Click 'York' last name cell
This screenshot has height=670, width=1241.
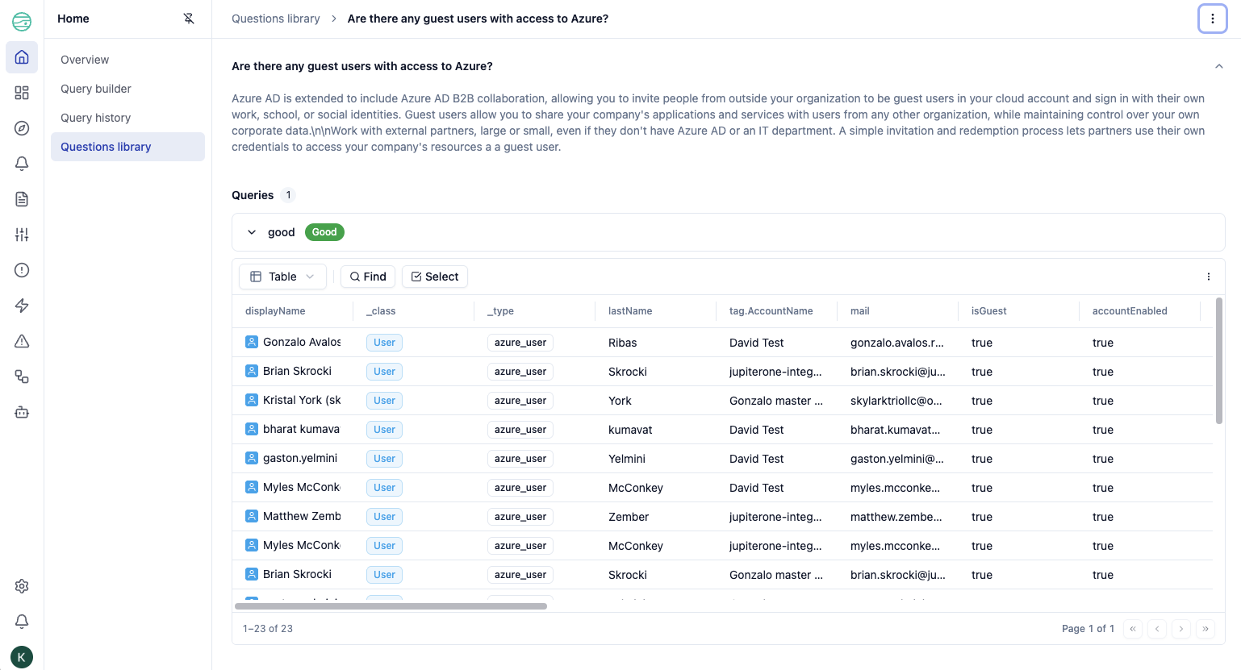620,401
